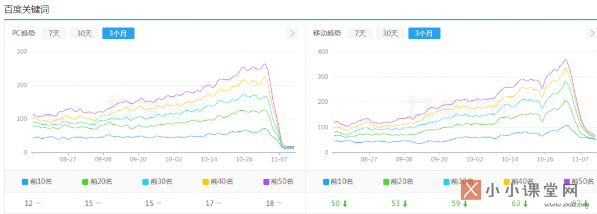Click PC value 18 under 前50名
597x214 pixels.
(270, 204)
